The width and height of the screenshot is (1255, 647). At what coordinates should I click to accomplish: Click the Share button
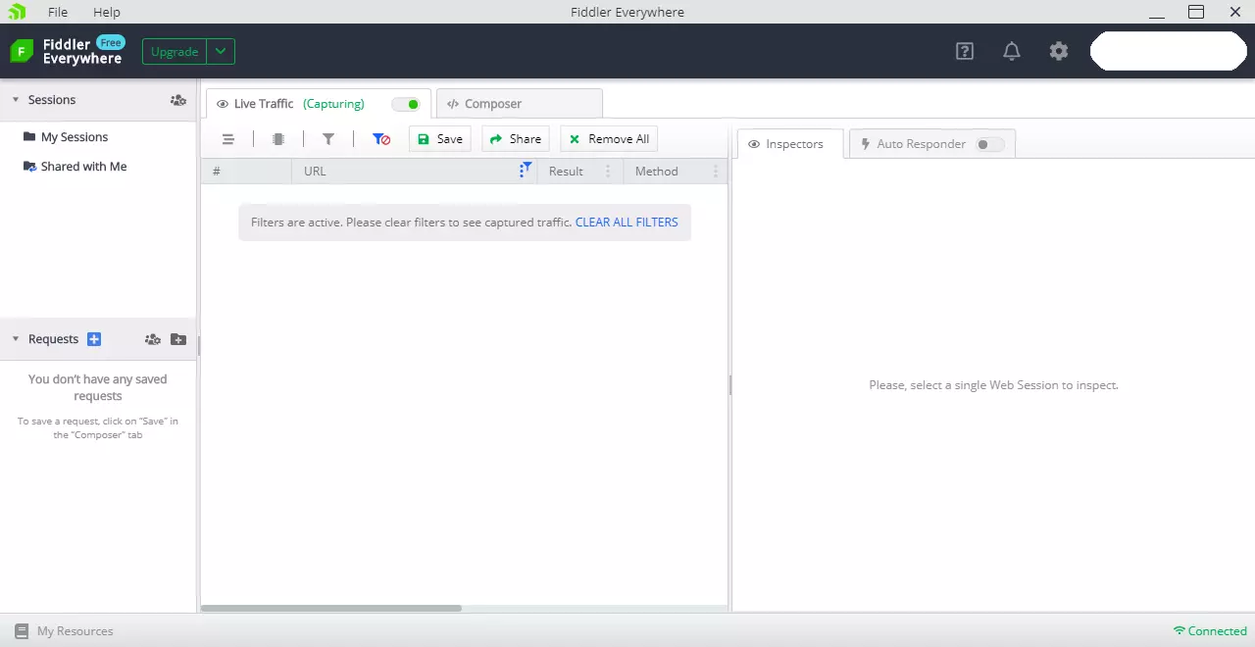pos(516,139)
